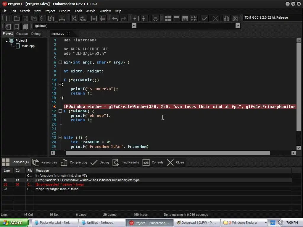303x227 pixels.
Task: Close the bottom panel via Close button
Action: click(175, 162)
